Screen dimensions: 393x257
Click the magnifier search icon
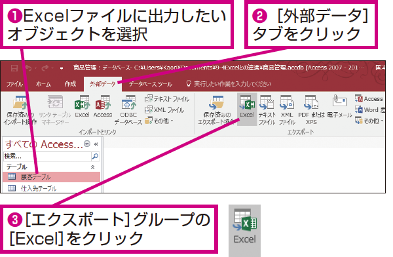(x=95, y=156)
